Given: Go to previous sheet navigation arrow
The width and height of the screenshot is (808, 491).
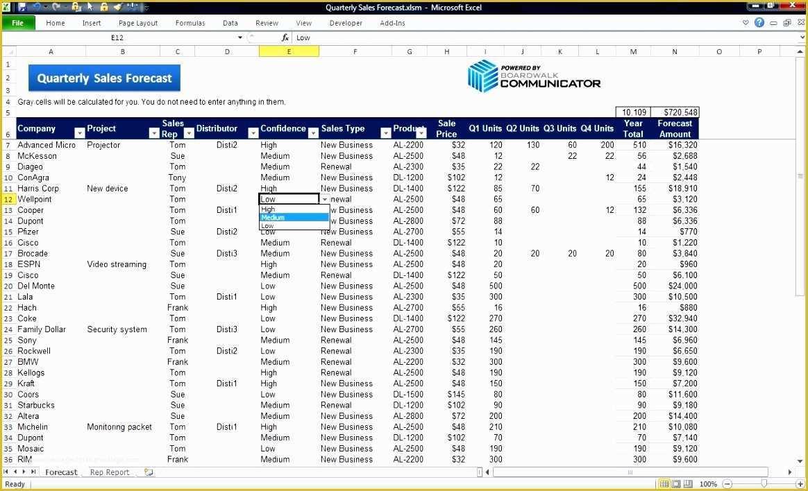Looking at the screenshot, I should (x=15, y=472).
